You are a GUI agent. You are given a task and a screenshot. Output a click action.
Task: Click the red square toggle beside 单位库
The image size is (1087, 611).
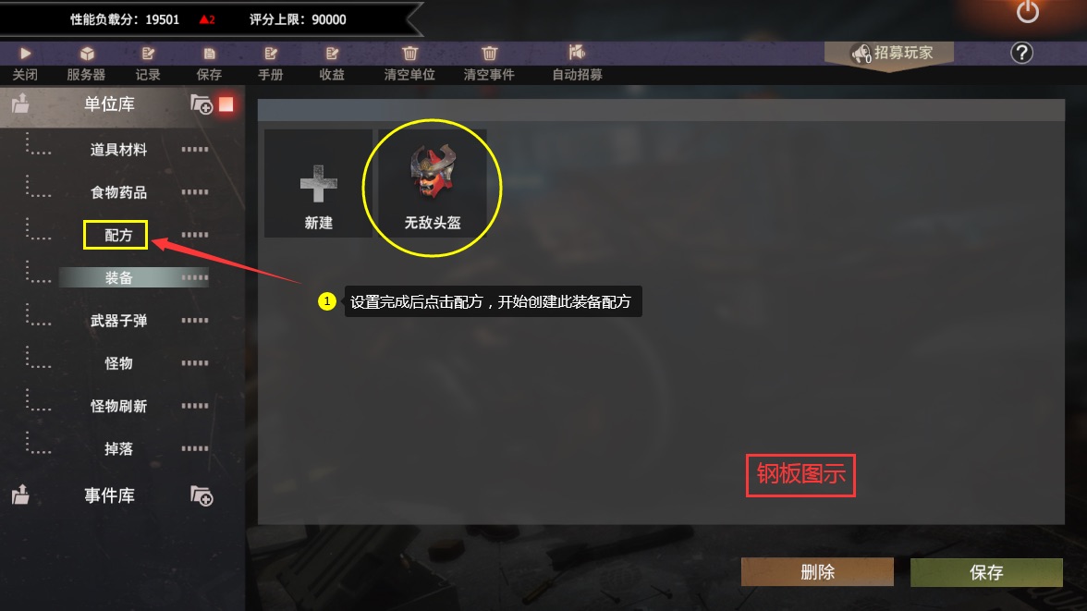pos(226,104)
